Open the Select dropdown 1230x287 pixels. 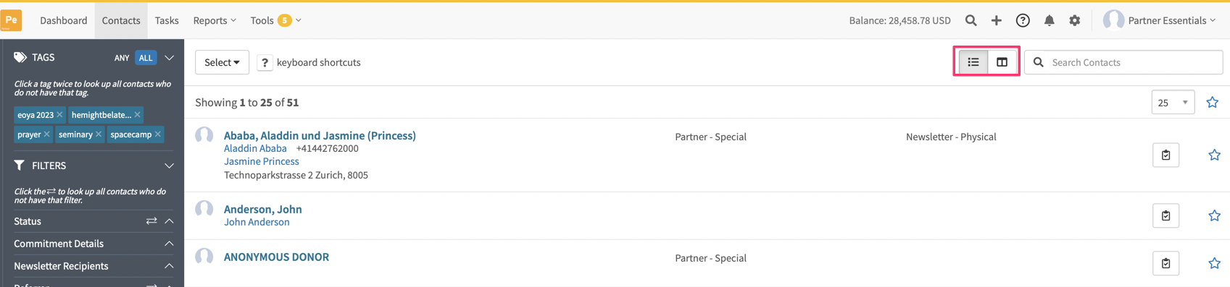(222, 62)
